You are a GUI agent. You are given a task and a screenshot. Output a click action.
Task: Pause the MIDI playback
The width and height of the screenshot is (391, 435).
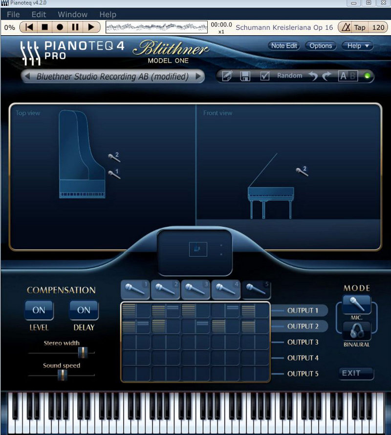[x=75, y=27]
